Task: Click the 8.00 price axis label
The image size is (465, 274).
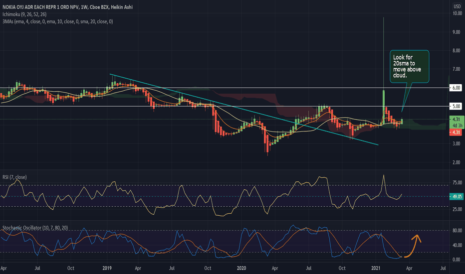Action: pyautogui.click(x=456, y=51)
